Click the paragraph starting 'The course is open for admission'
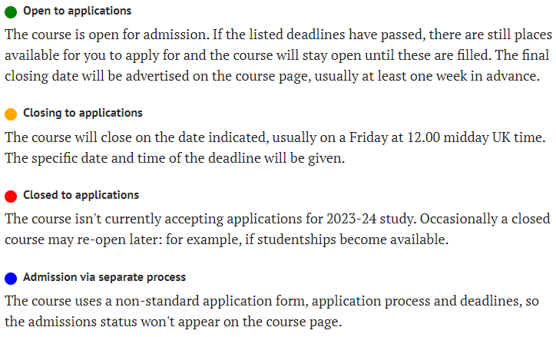 [x=278, y=55]
